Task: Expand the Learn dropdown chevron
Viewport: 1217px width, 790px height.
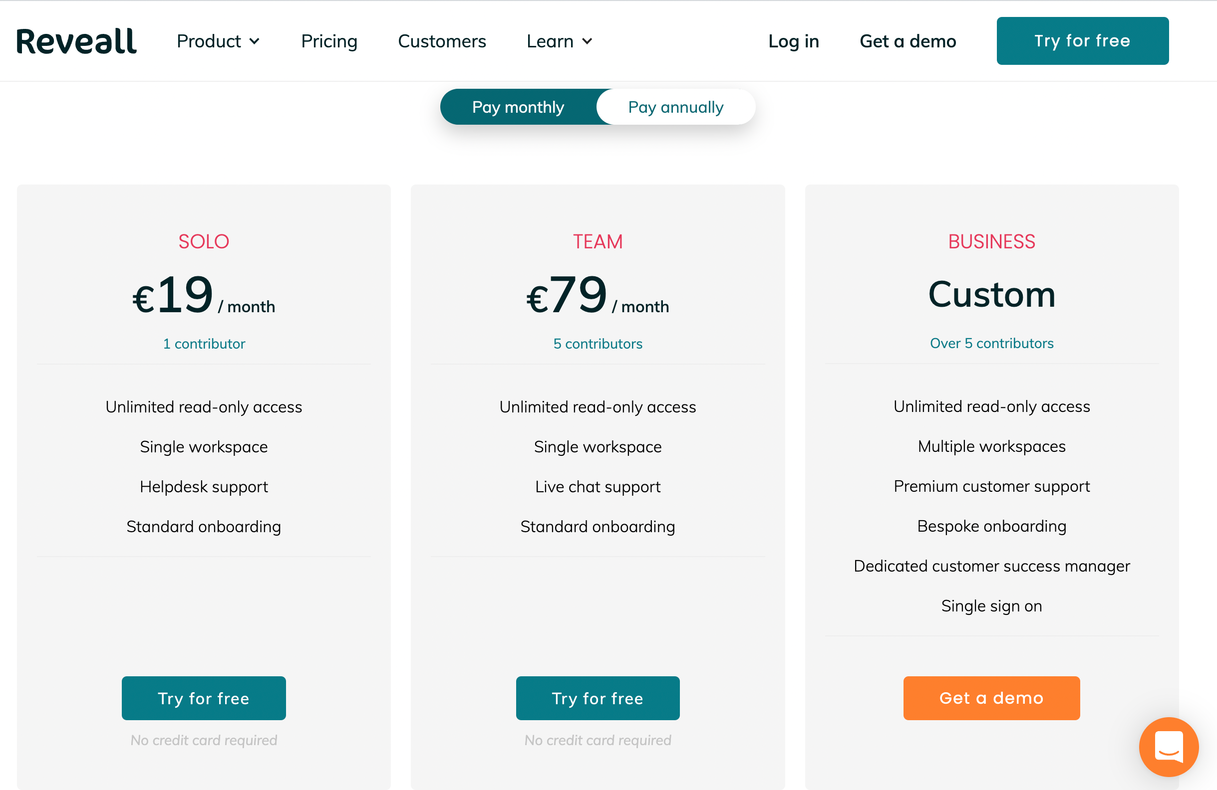Action: [587, 41]
